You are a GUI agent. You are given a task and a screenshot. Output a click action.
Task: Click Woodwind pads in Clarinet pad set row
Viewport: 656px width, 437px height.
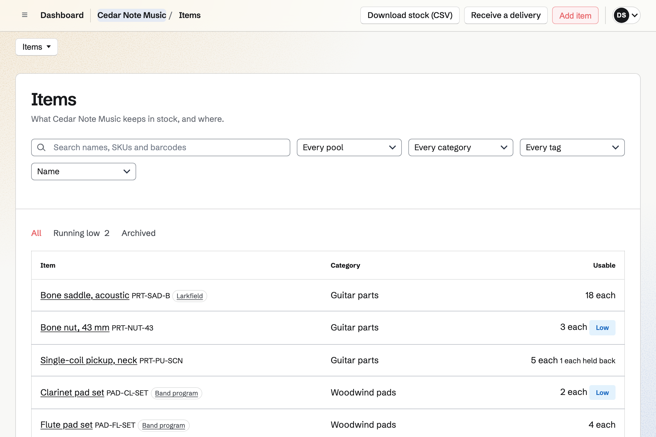click(363, 392)
